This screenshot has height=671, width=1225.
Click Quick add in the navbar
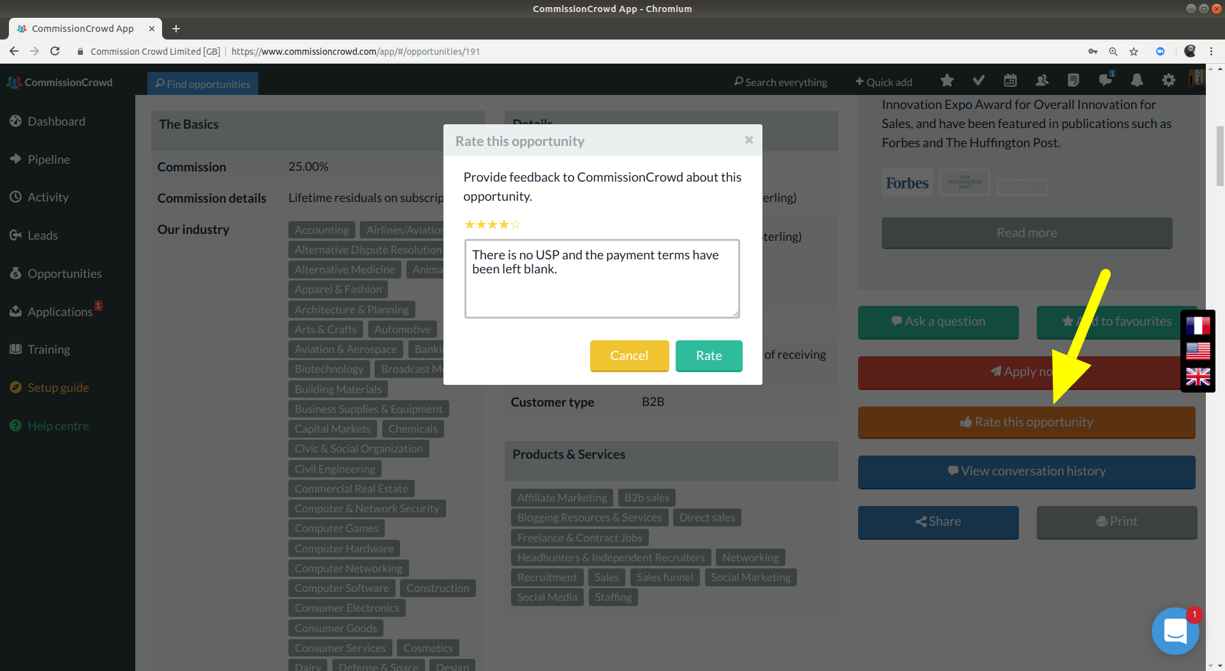click(x=884, y=82)
